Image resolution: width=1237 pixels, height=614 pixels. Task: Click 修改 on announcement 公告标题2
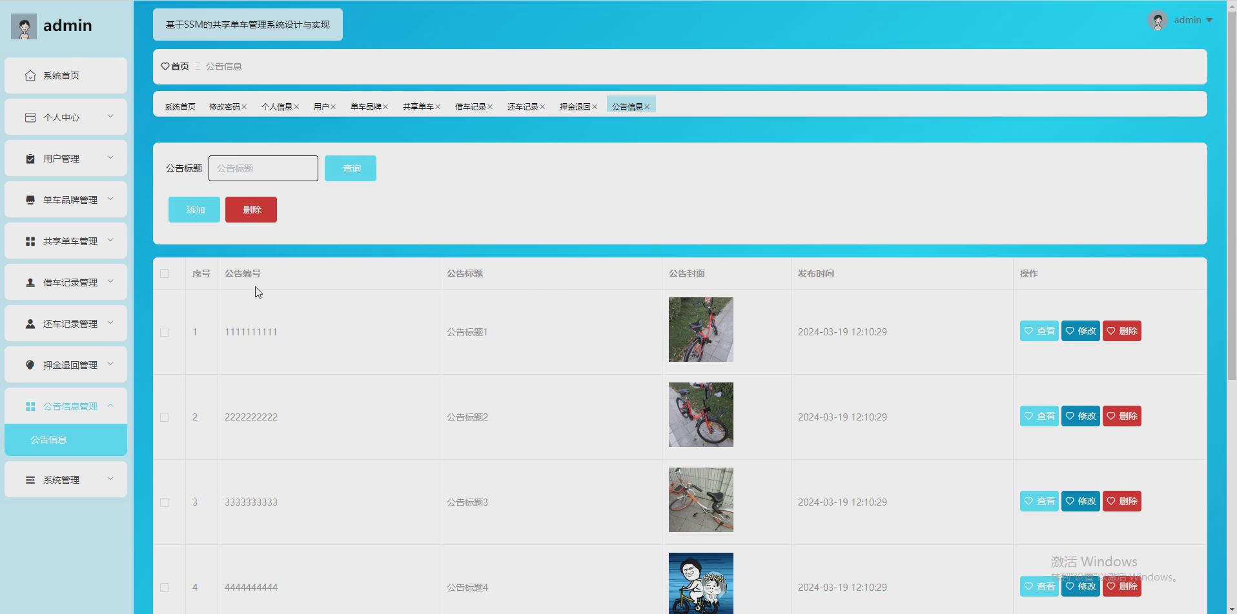pos(1080,416)
